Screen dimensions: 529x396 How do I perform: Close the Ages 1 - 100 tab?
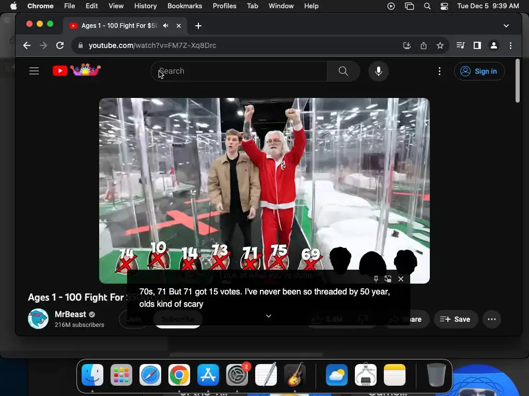tap(179, 26)
